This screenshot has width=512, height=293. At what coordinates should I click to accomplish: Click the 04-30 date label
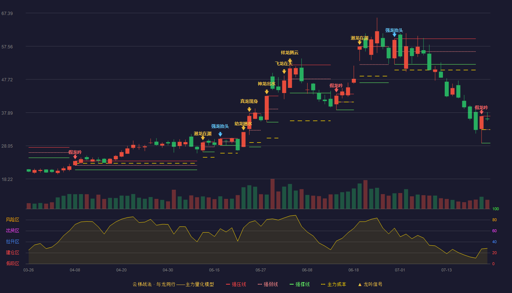pyautogui.click(x=168, y=270)
